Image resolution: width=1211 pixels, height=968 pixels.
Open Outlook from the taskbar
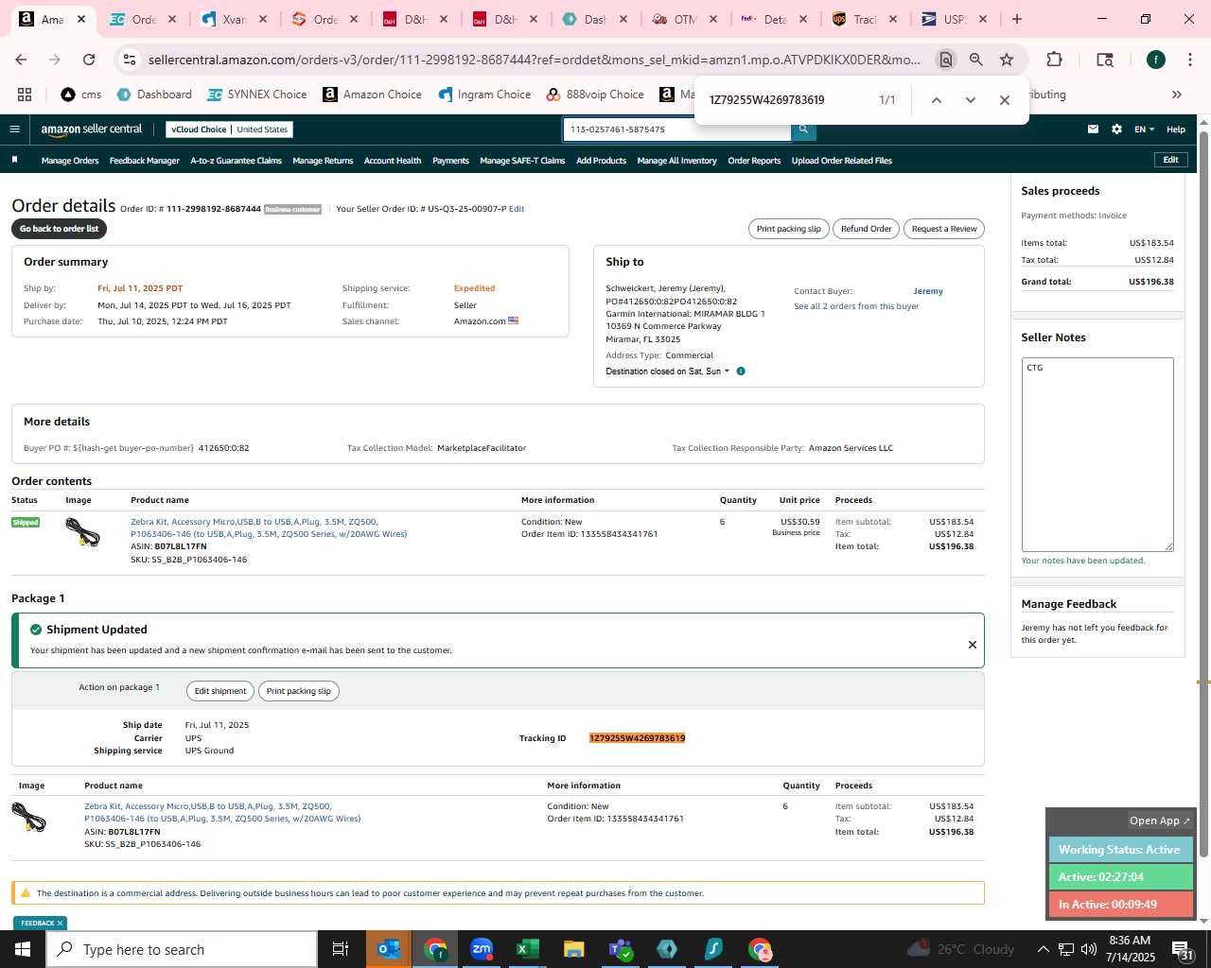[x=389, y=949]
